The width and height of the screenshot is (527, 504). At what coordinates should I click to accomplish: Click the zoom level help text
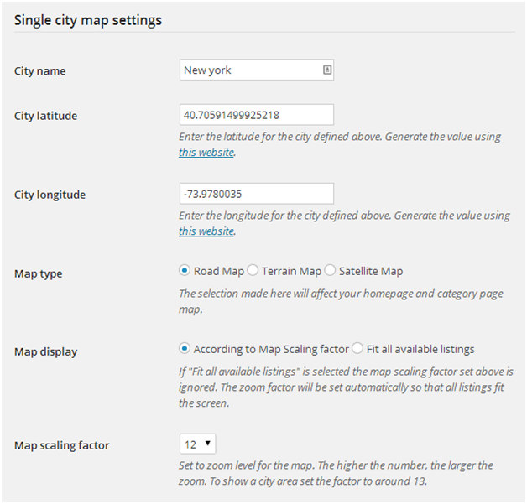[336, 472]
